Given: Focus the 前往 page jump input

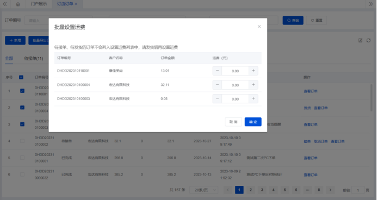Looking at the screenshot, I should [x=358, y=190].
